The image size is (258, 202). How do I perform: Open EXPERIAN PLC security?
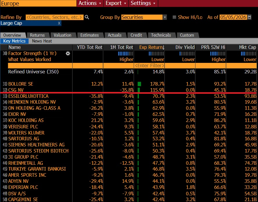[128, 187]
